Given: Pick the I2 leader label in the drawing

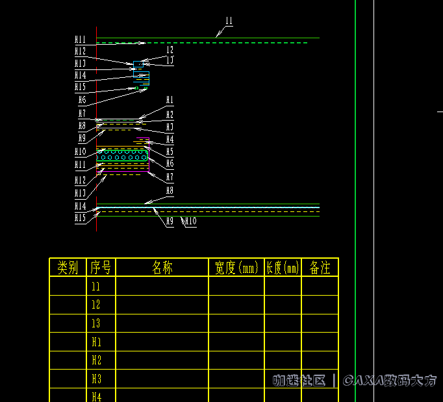Looking at the screenshot, I should tap(170, 50).
